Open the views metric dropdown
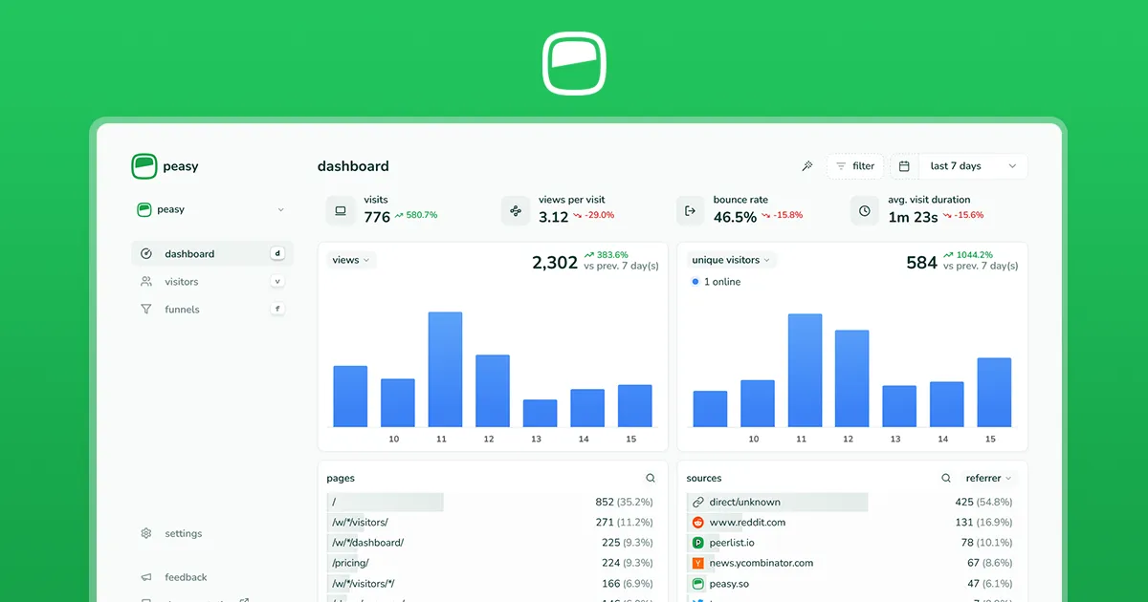Image resolution: width=1148 pixels, height=602 pixels. pos(351,260)
